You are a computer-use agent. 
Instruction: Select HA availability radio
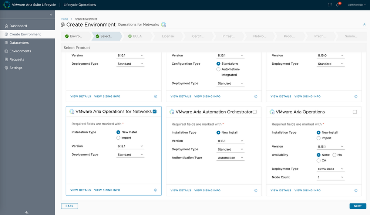pos(334,155)
